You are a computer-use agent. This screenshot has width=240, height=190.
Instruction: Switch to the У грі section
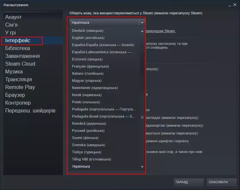[11, 32]
